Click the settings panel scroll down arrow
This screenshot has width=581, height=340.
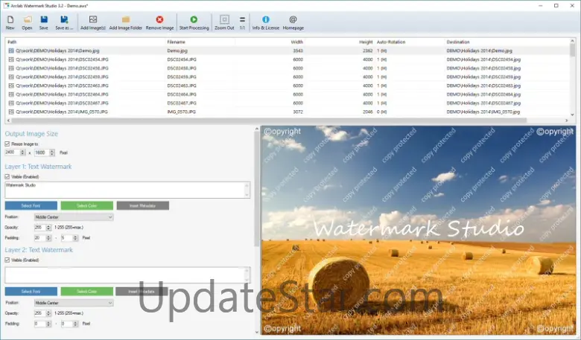257,333
